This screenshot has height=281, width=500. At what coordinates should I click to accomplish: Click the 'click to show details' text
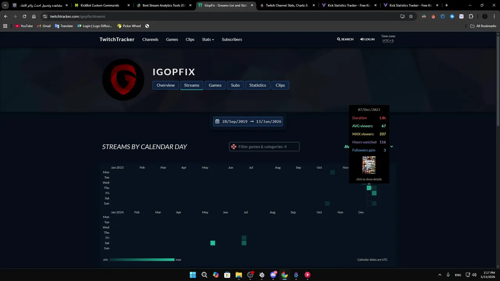click(x=369, y=179)
